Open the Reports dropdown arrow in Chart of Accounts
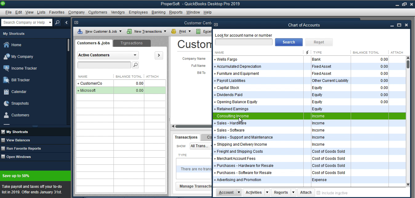 coord(293,192)
